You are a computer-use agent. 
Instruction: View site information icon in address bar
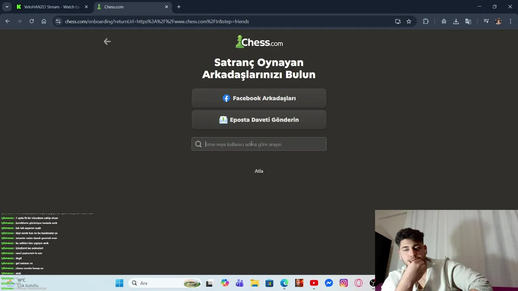tap(58, 21)
